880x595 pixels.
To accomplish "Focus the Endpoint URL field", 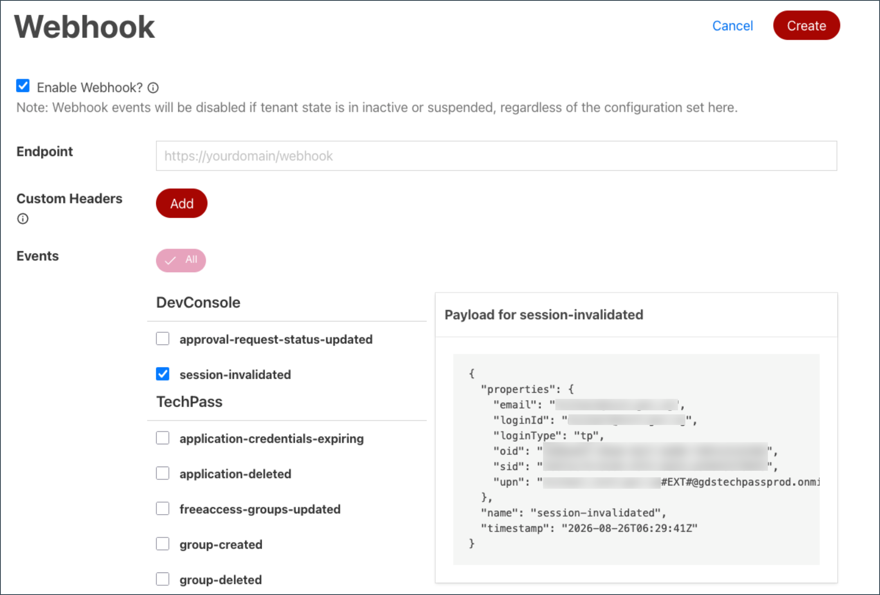I will (x=496, y=156).
